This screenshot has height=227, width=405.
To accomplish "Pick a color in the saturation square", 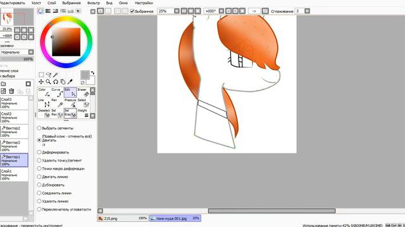I will click(x=66, y=42).
